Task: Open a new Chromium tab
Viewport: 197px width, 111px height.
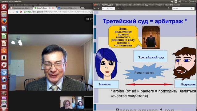Action: pos(83,8)
